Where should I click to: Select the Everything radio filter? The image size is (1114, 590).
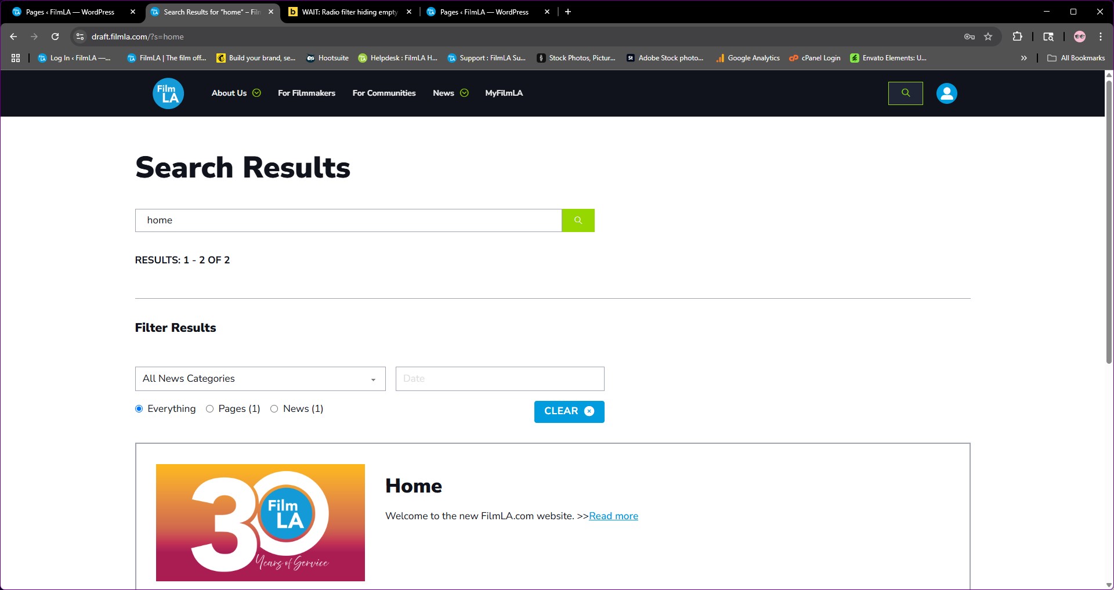point(139,409)
